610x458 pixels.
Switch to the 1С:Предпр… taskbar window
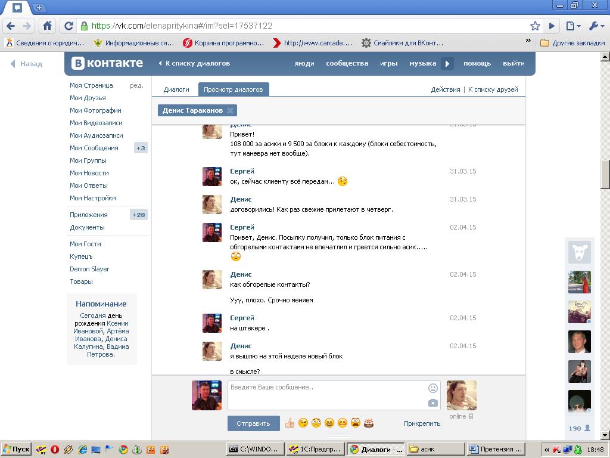pyautogui.click(x=315, y=450)
